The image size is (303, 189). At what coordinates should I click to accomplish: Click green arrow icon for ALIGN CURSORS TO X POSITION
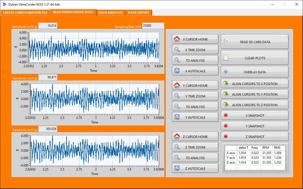tap(226, 84)
